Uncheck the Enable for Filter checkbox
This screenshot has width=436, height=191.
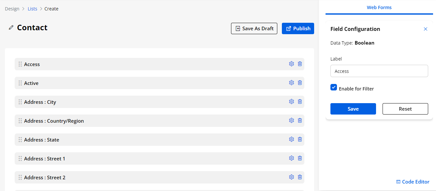[x=334, y=87]
